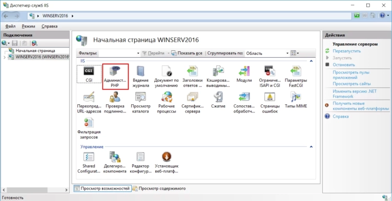Click the Справка link in Actions pane

pos(340,117)
